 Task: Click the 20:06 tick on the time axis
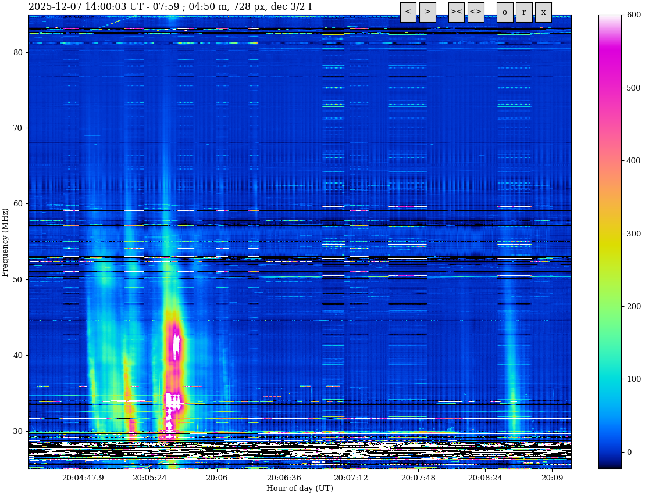pyautogui.click(x=216, y=478)
